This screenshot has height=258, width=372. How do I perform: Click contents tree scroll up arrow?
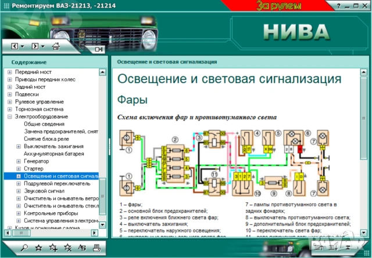[102, 72]
